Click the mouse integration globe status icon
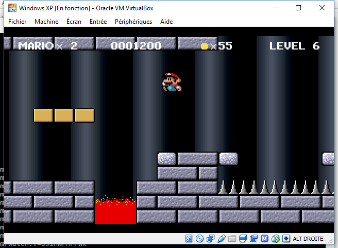This screenshot has width=338, height=248. pos(276,239)
